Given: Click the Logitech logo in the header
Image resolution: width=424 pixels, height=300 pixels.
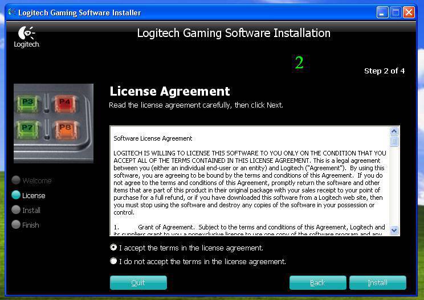Looking at the screenshot, I should [x=26, y=37].
